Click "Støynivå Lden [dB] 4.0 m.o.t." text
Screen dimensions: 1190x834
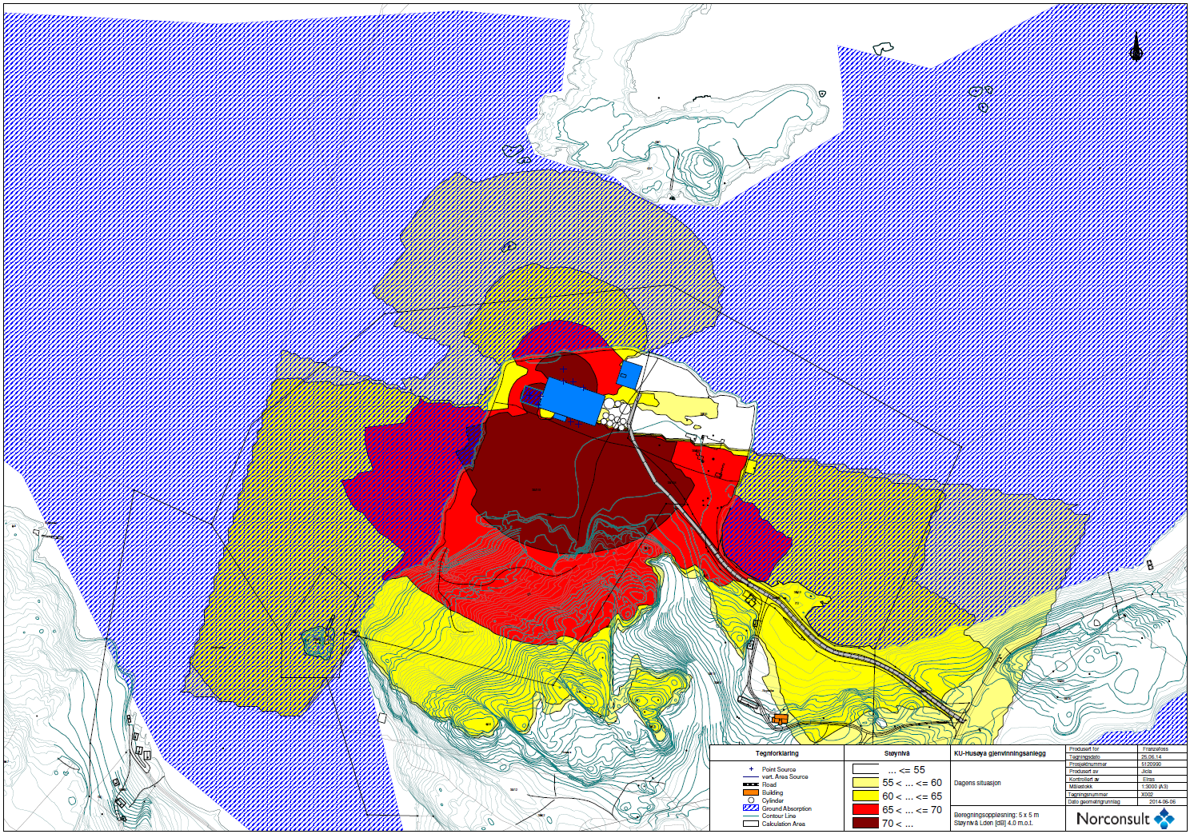[993, 823]
